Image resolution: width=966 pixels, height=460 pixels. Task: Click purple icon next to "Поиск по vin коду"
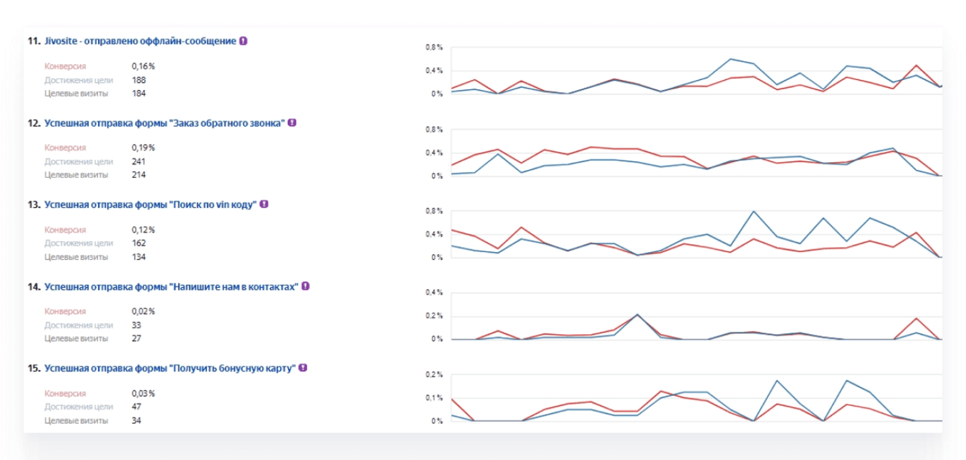(264, 204)
